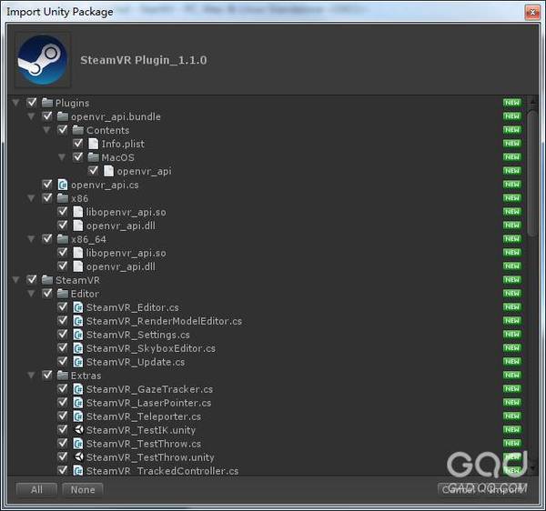This screenshot has width=546, height=511.
Task: Toggle the openvr_api.cs checkbox
Action: [x=47, y=184]
